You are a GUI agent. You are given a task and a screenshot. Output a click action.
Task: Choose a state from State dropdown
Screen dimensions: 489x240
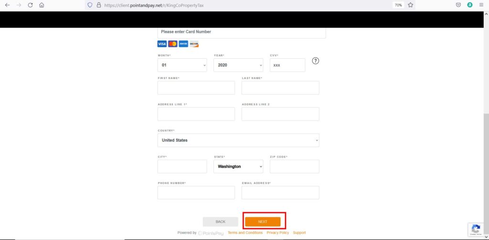coord(238,167)
